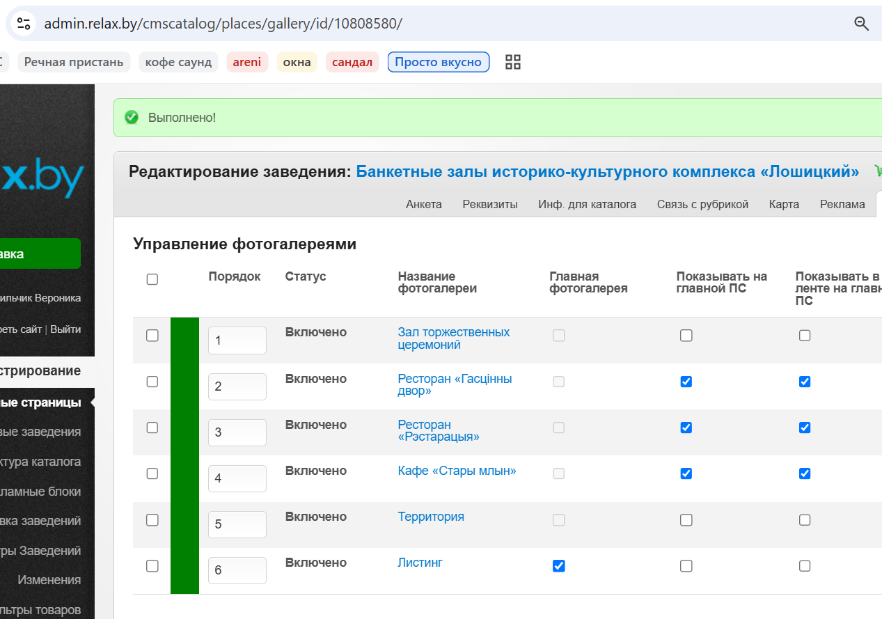The width and height of the screenshot is (882, 619).
Task: Select the row checkbox for Зал торжественных церемоний
Action: tap(152, 336)
